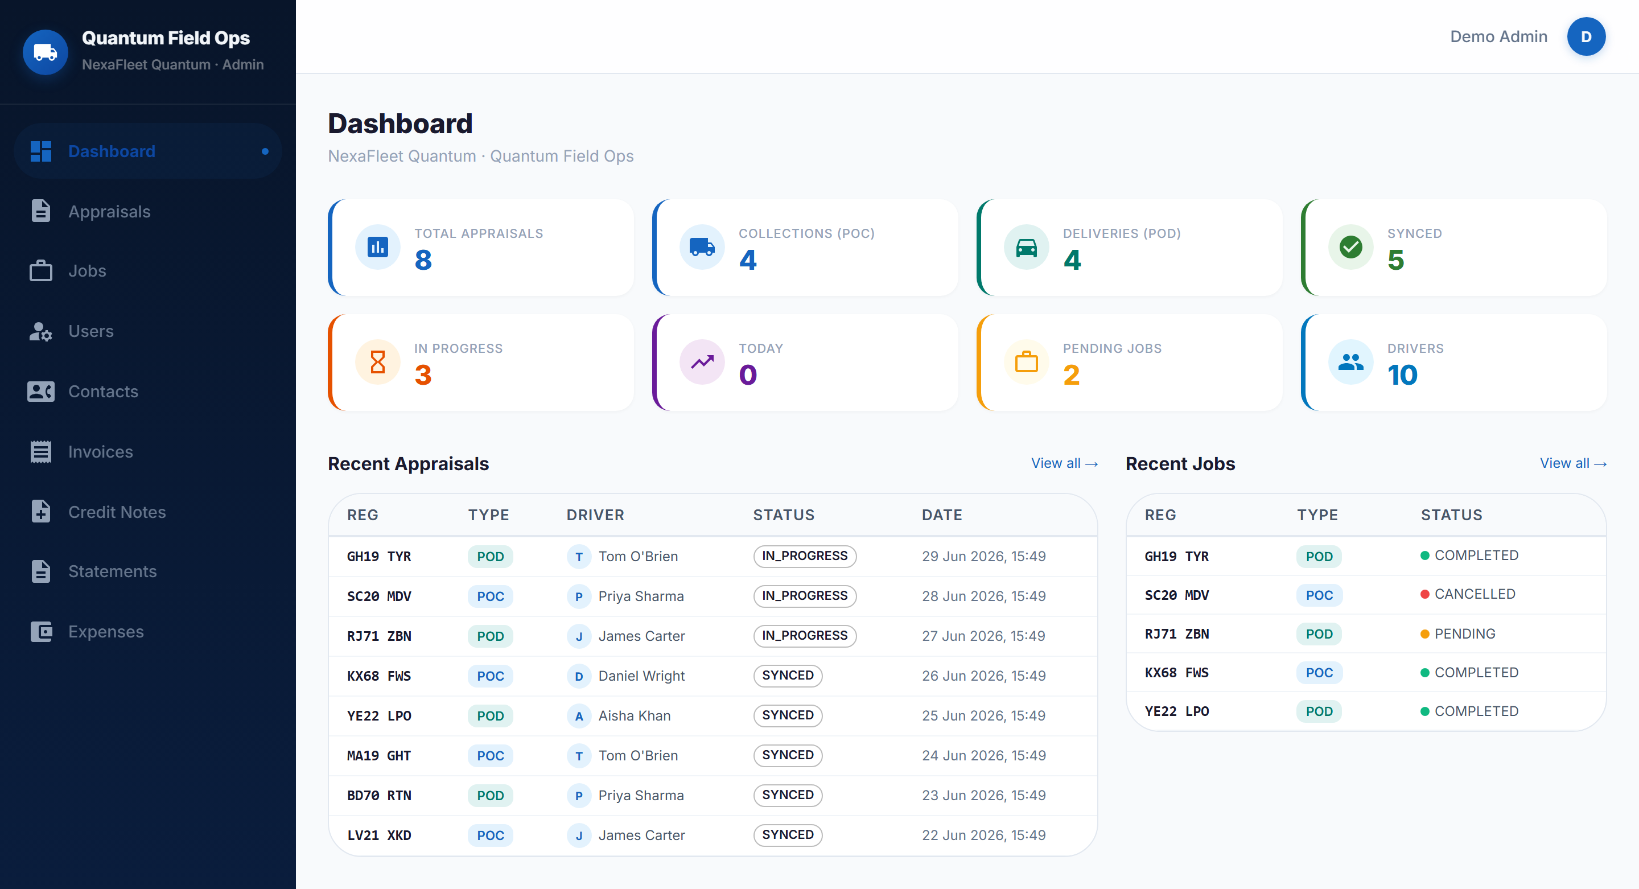
Task: Click the Users gear-person icon
Action: point(41,331)
